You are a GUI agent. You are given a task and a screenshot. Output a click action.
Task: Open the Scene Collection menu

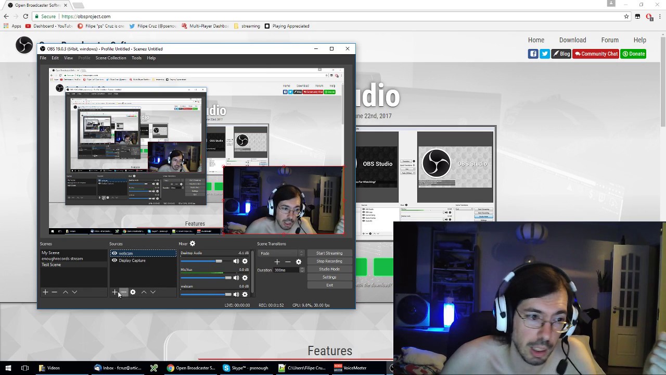pos(111,58)
